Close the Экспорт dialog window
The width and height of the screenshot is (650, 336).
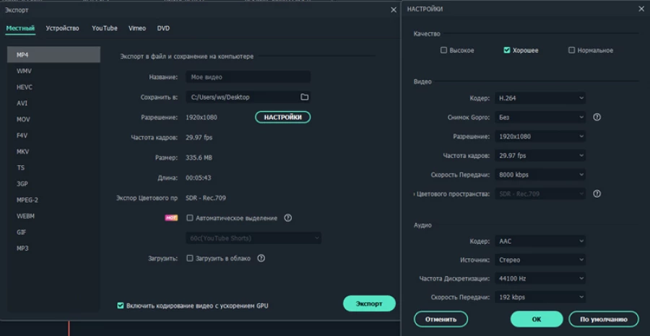click(x=394, y=10)
